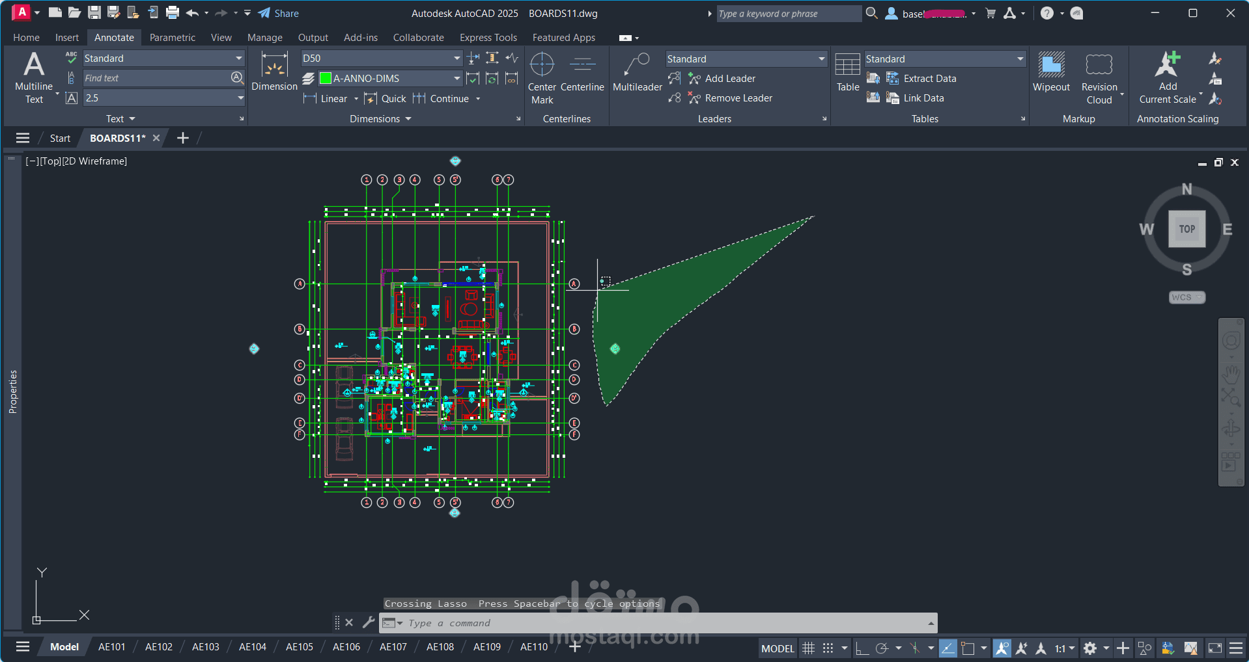This screenshot has width=1249, height=662.
Task: Start the Multileader tool
Action: [637, 72]
